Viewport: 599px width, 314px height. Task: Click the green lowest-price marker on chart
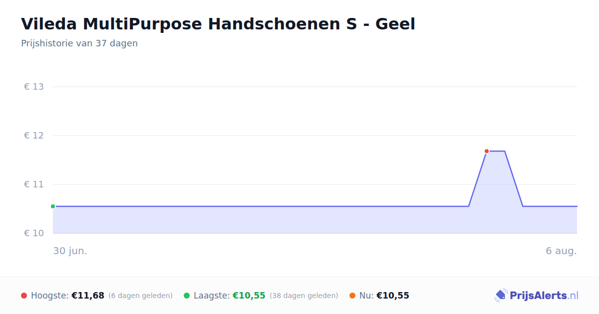(x=53, y=206)
